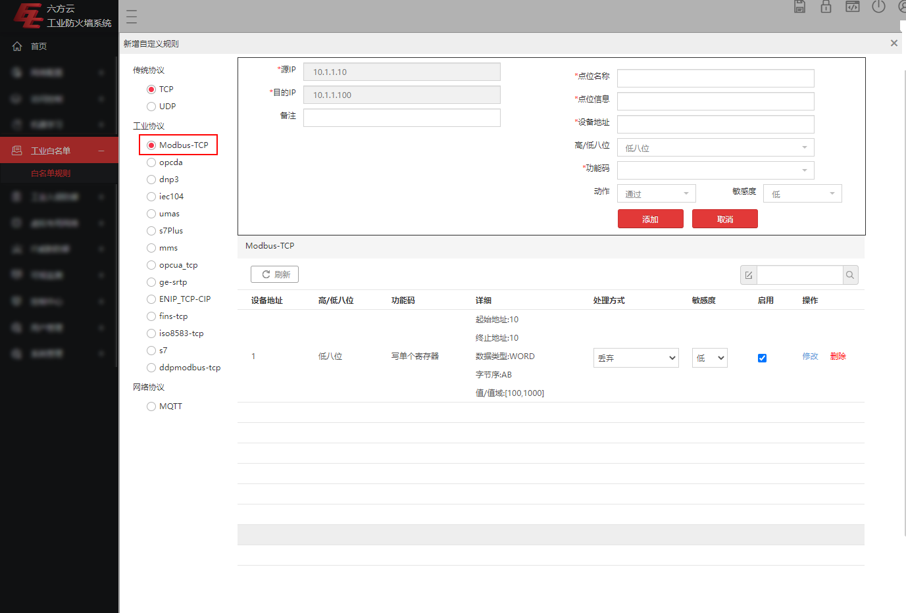Viewport: 906px width, 613px height.
Task: Choose the fins-tcp protocol radio
Action: tap(151, 316)
